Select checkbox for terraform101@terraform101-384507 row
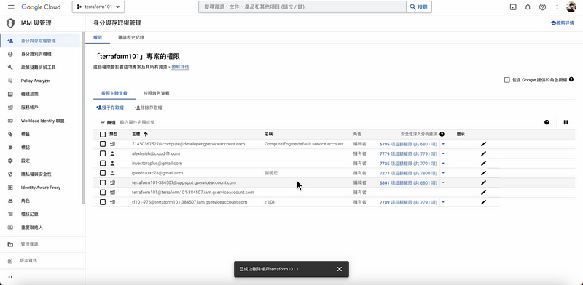The image size is (583, 285). tap(103, 192)
